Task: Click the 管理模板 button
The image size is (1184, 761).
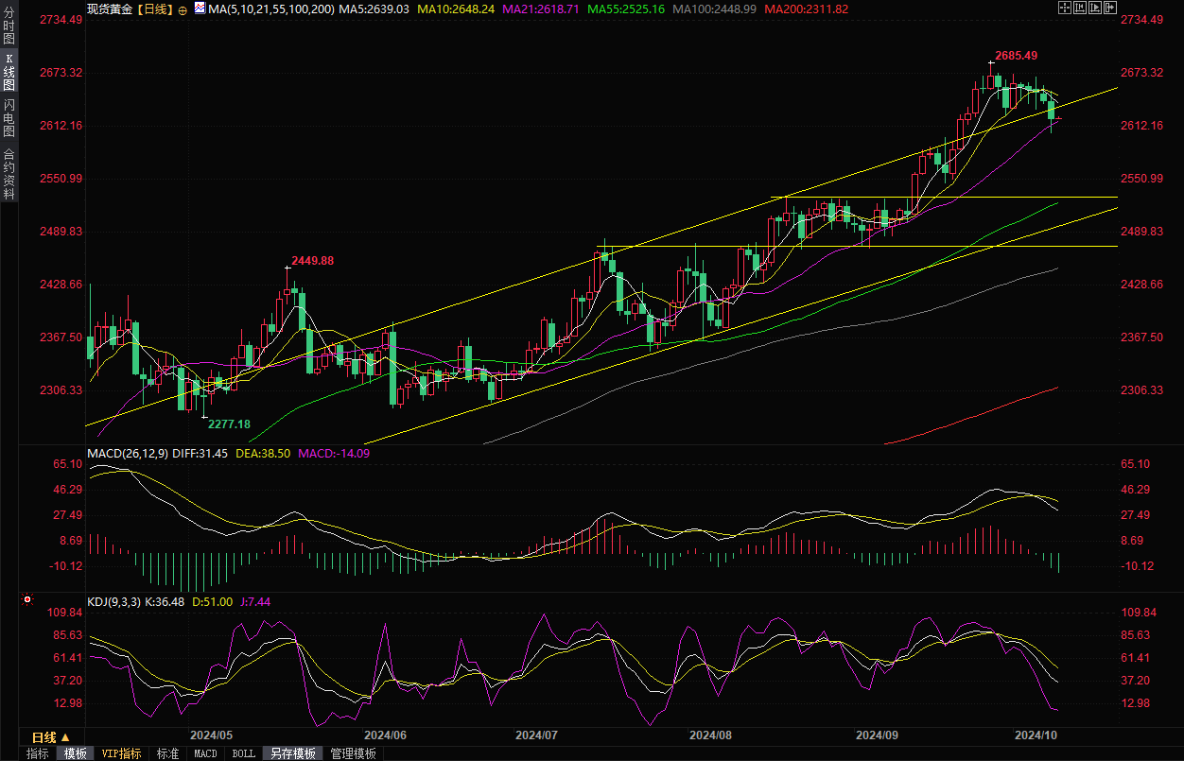Action: (353, 753)
